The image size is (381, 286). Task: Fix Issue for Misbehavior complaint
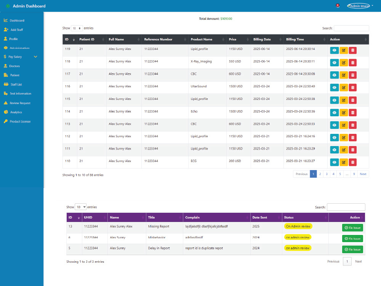click(x=352, y=239)
